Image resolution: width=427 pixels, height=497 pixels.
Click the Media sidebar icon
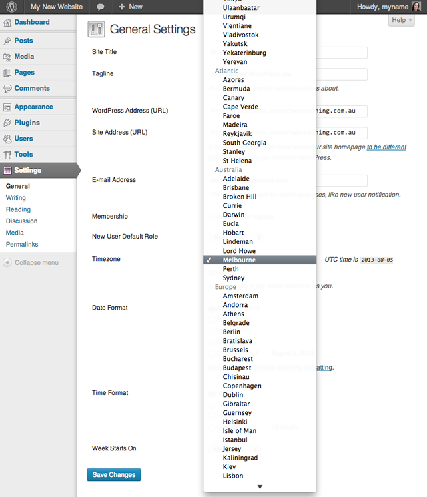pos(7,57)
